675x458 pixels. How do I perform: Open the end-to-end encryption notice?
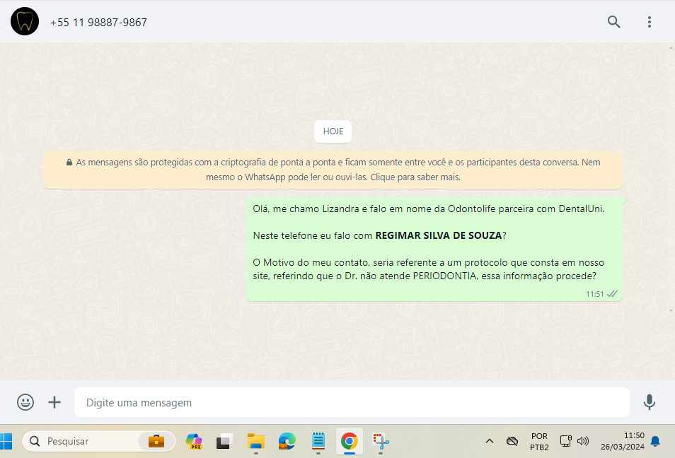[x=333, y=170]
